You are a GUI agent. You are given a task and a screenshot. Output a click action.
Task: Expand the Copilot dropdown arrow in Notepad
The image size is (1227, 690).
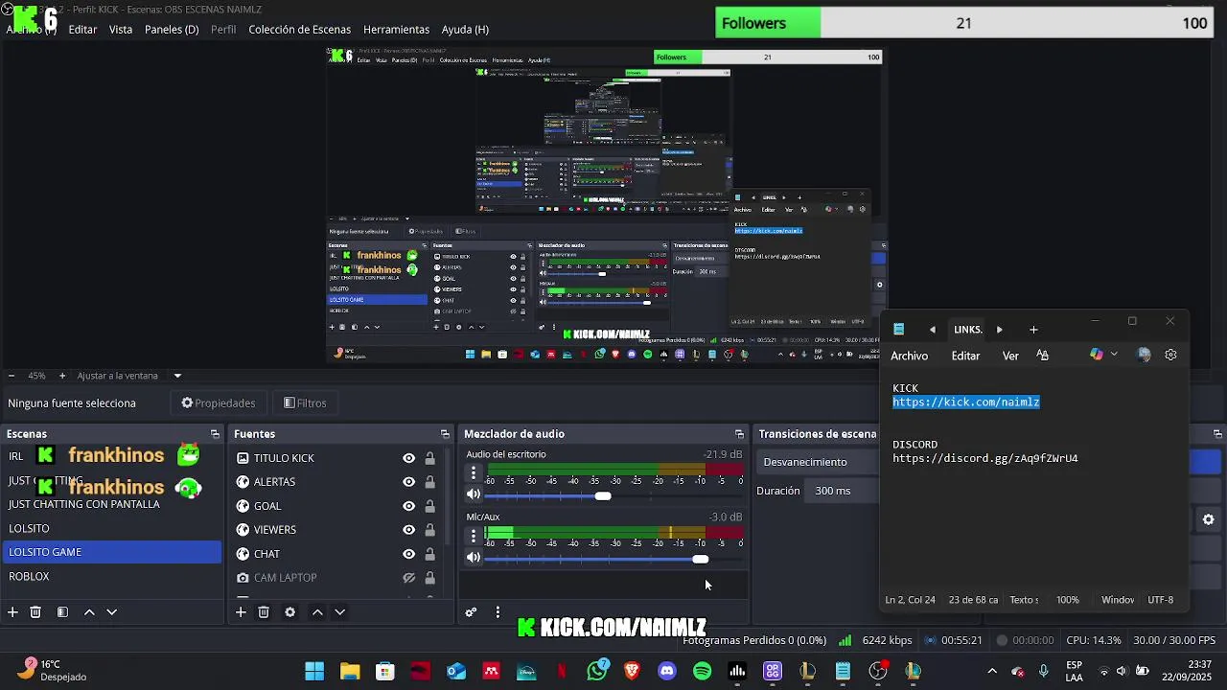[1114, 355]
